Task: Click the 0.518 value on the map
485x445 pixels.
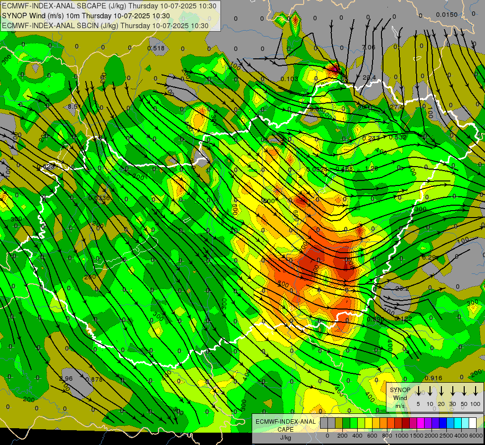Action: pyautogui.click(x=156, y=48)
